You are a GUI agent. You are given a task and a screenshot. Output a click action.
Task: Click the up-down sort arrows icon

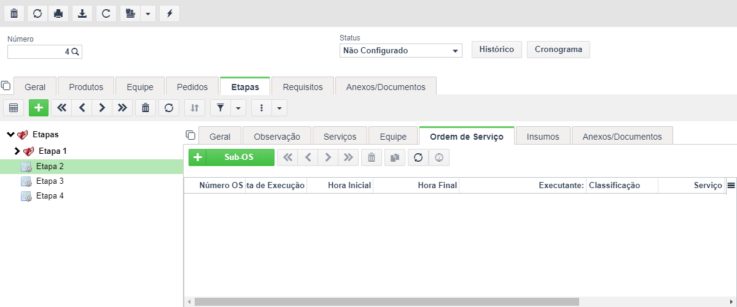195,108
